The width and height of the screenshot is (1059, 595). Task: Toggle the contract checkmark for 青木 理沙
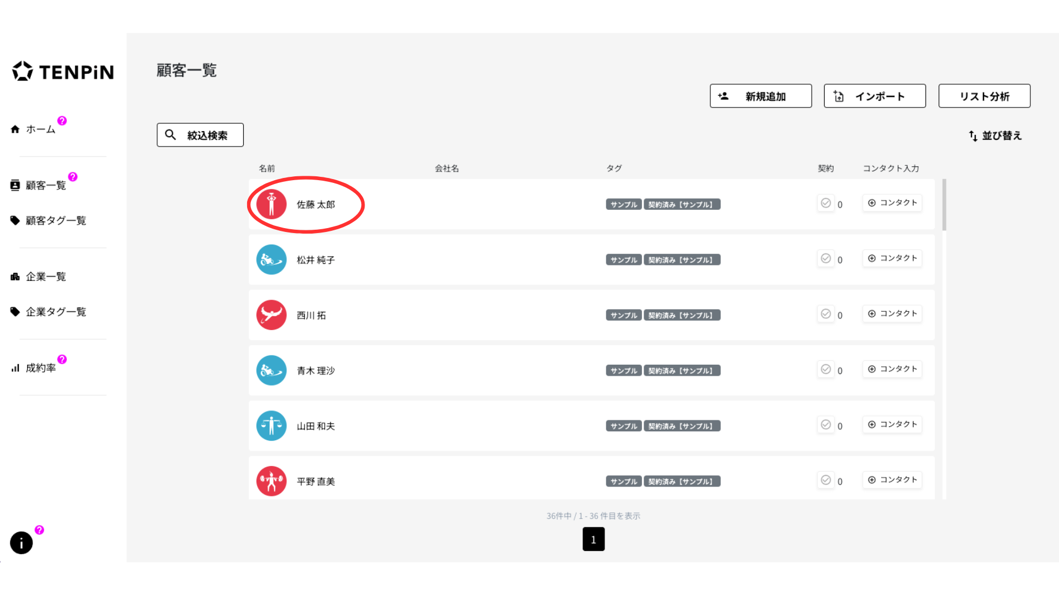[826, 369]
